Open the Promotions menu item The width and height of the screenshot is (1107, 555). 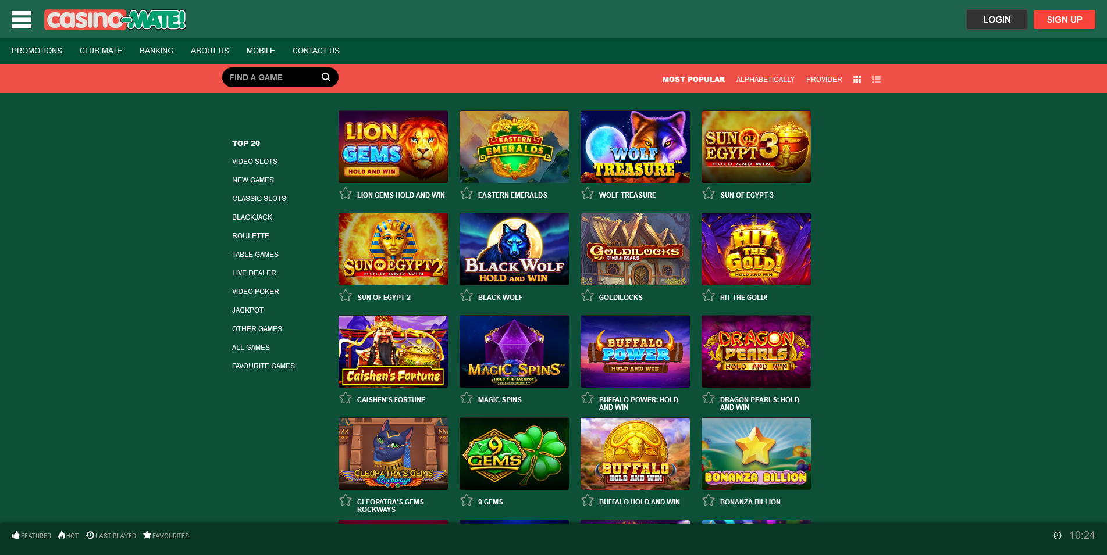click(37, 51)
